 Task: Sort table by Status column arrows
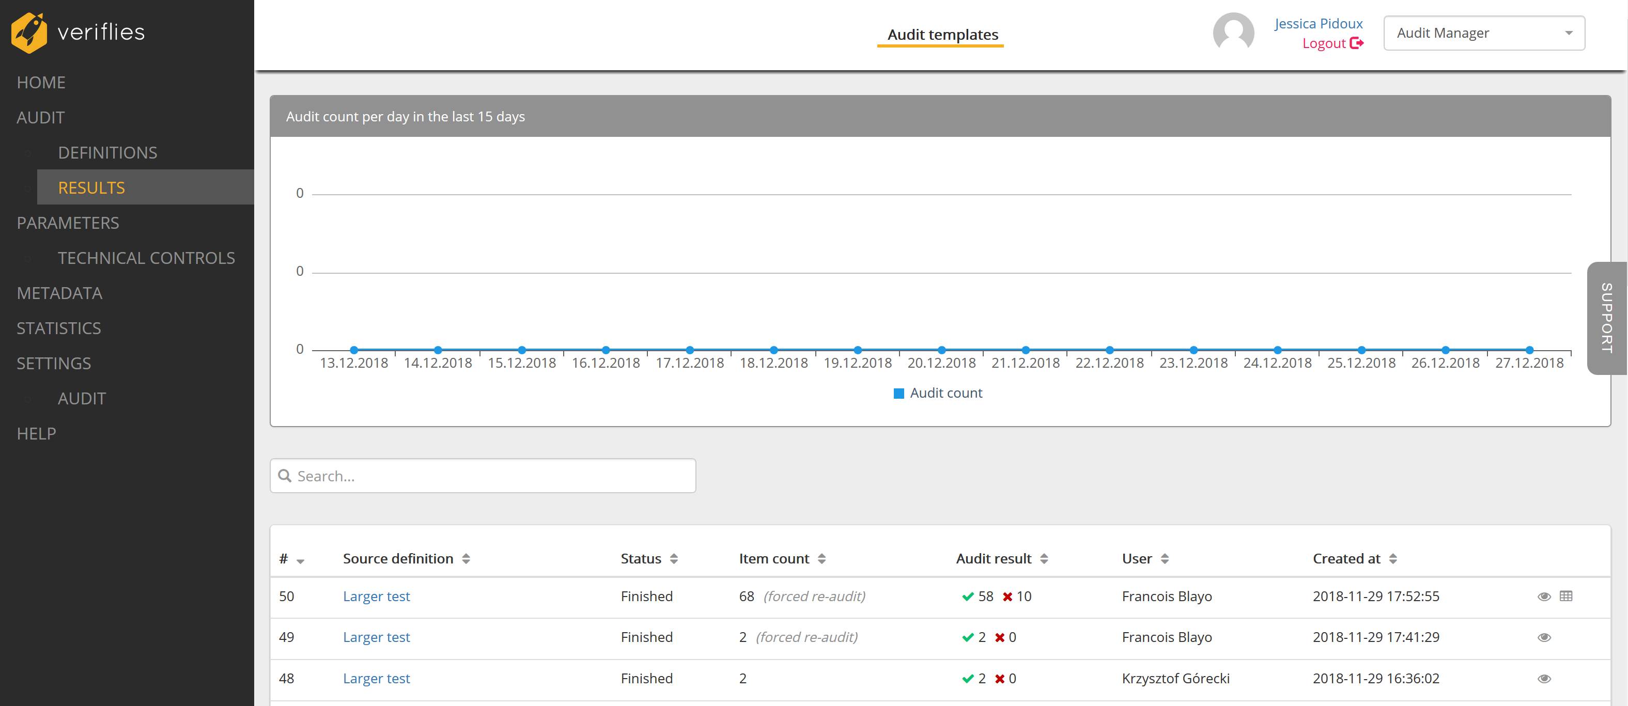(674, 559)
